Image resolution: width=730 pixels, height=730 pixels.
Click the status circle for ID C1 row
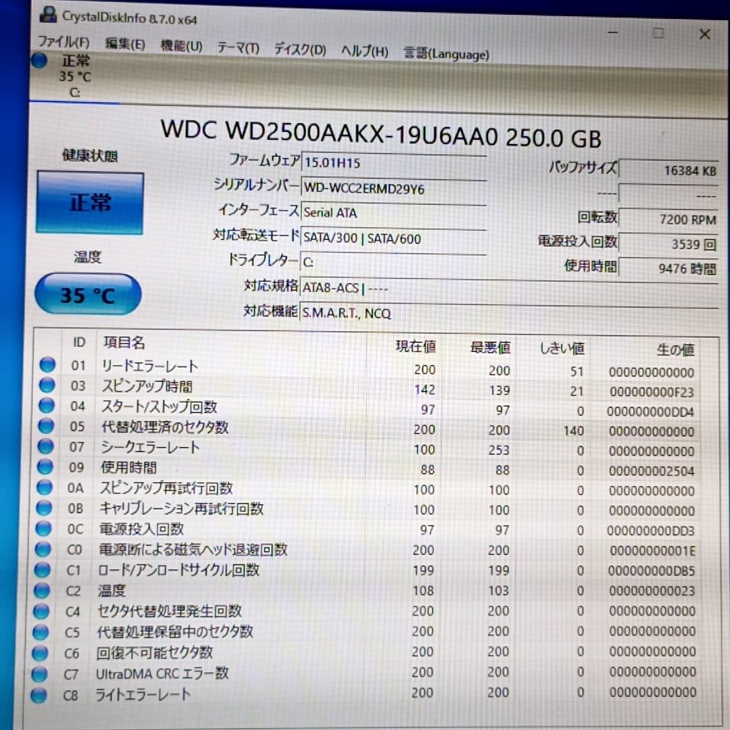pyautogui.click(x=43, y=569)
